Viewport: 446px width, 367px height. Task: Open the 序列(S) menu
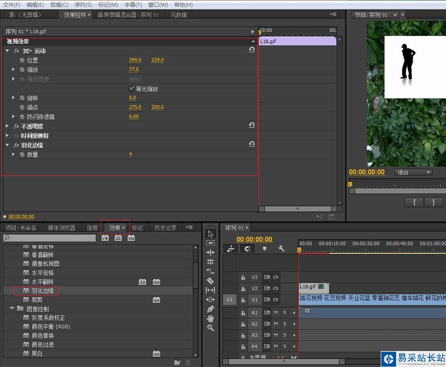83,5
